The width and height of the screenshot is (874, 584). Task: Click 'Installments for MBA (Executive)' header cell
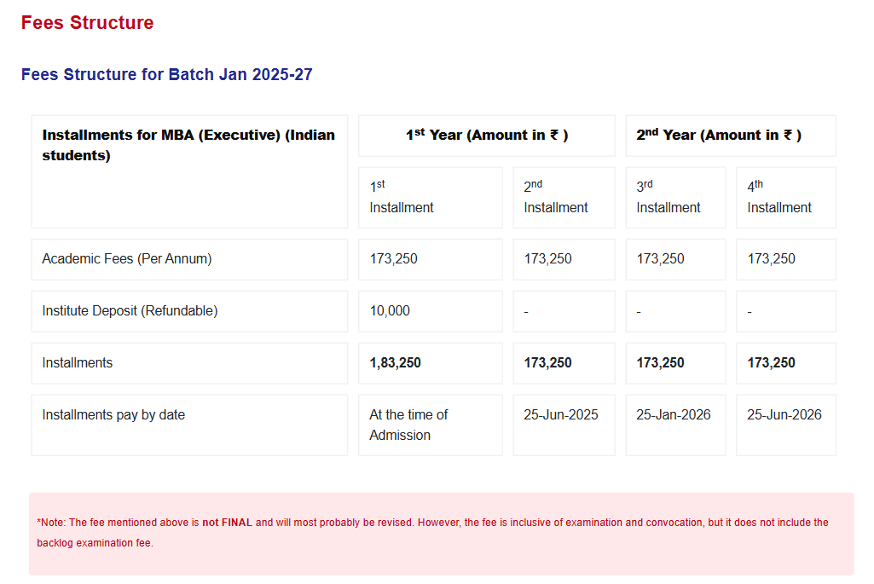pyautogui.click(x=189, y=171)
